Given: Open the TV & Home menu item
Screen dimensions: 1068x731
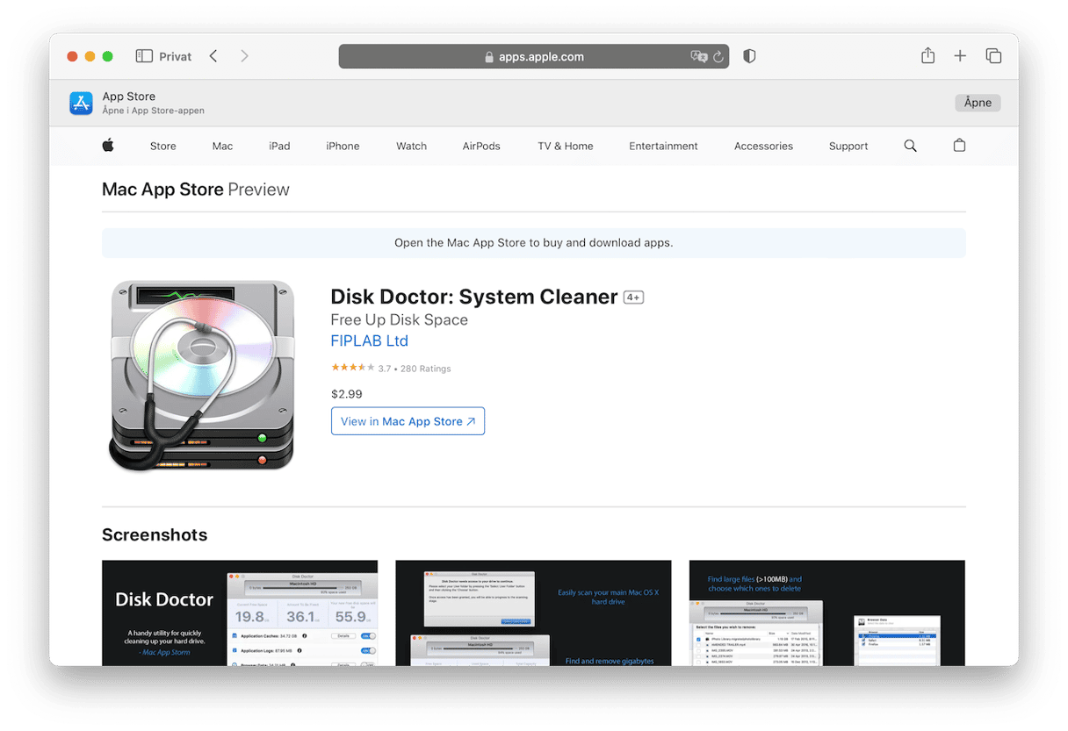Looking at the screenshot, I should (566, 146).
